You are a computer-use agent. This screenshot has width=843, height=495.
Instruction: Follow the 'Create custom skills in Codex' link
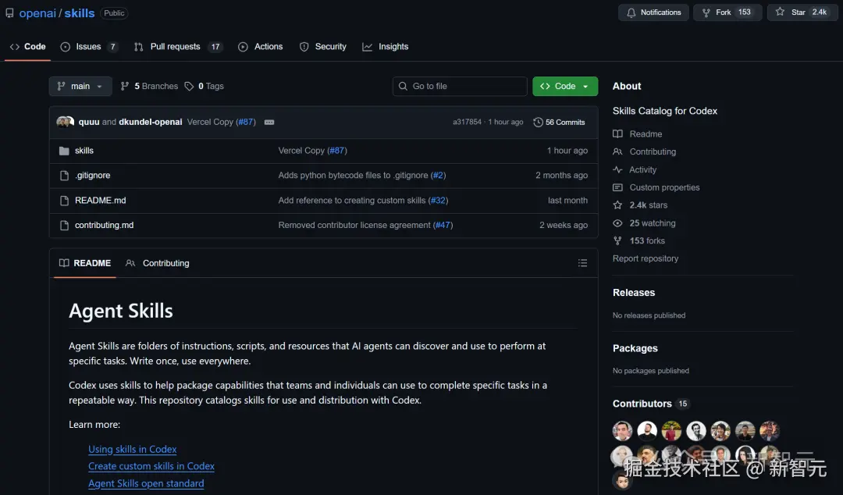151,466
